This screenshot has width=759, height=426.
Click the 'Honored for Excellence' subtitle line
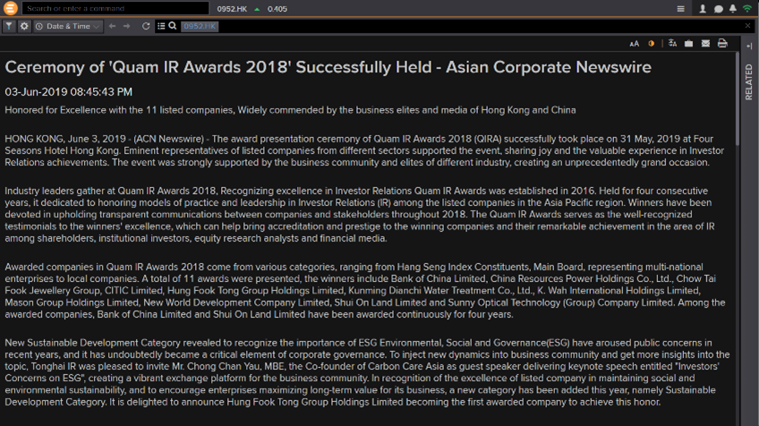tap(290, 110)
